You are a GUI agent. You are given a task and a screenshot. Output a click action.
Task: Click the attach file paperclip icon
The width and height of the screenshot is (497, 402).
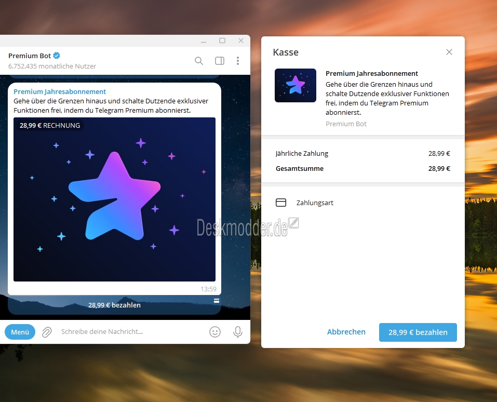pos(47,332)
